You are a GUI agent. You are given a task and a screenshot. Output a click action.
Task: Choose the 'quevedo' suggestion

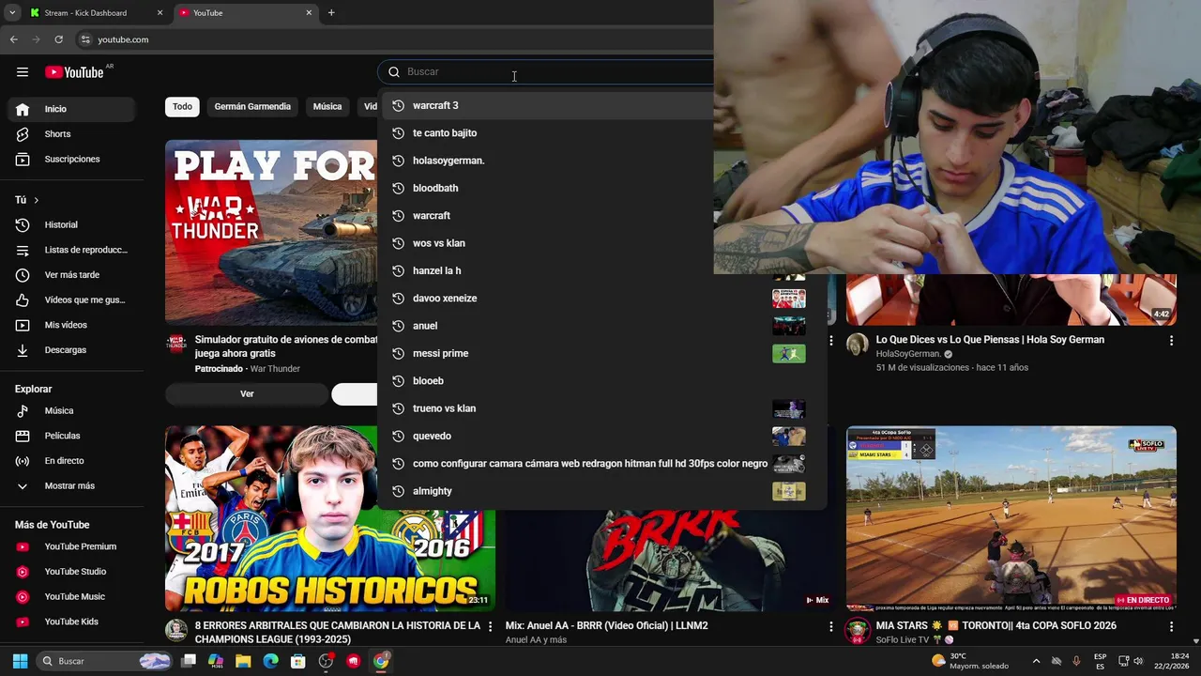click(x=600, y=436)
